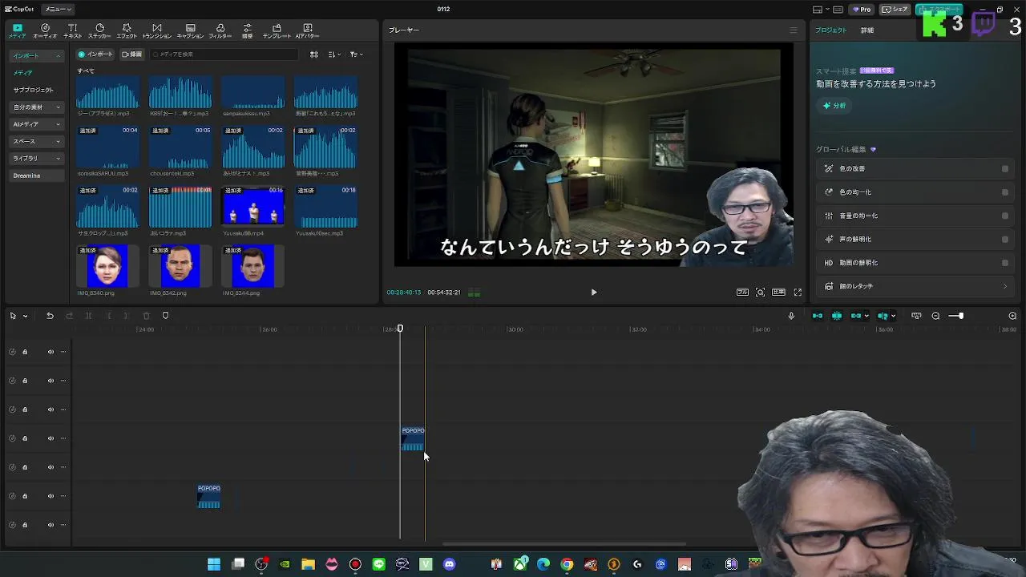Switch media grid view layout icon

tap(314, 54)
